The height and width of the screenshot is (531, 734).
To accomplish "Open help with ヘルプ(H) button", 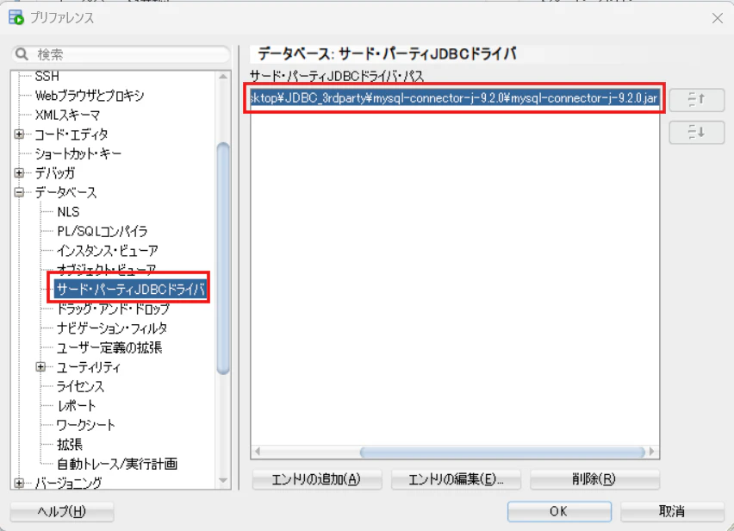I will [62, 511].
